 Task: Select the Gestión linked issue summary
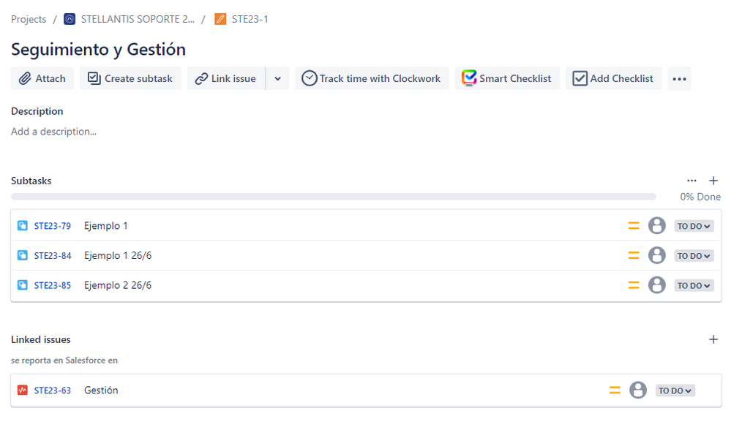[101, 391]
